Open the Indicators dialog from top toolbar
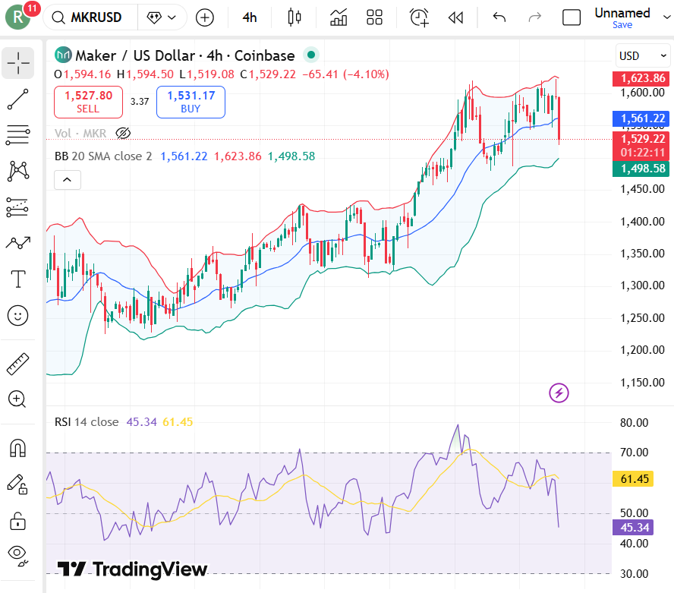 click(x=338, y=17)
